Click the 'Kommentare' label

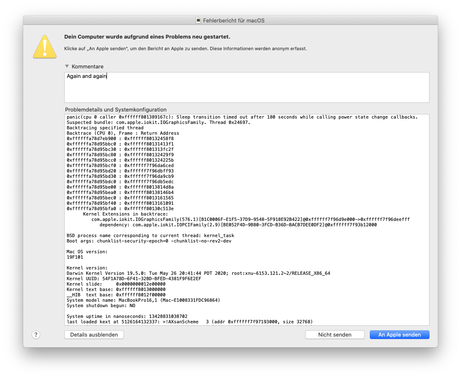coord(87,66)
